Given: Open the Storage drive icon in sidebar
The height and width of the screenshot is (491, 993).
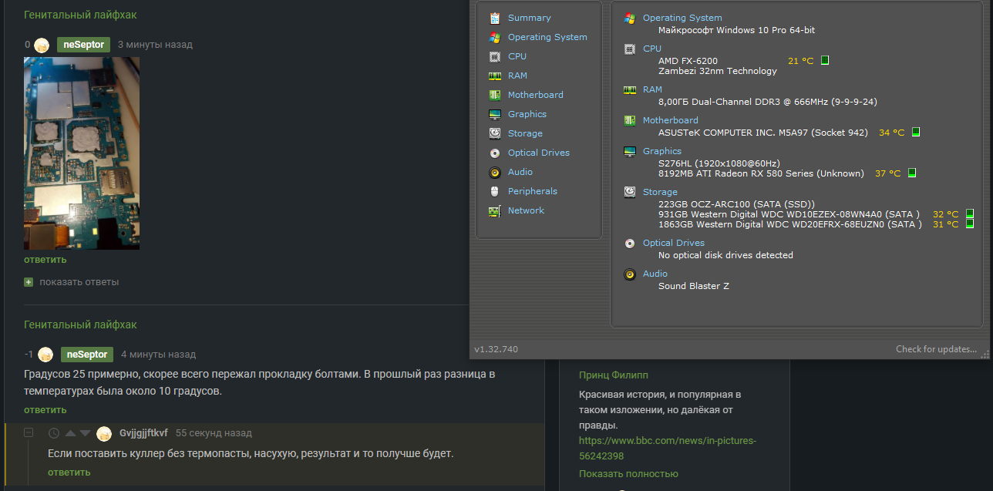Looking at the screenshot, I should point(494,133).
